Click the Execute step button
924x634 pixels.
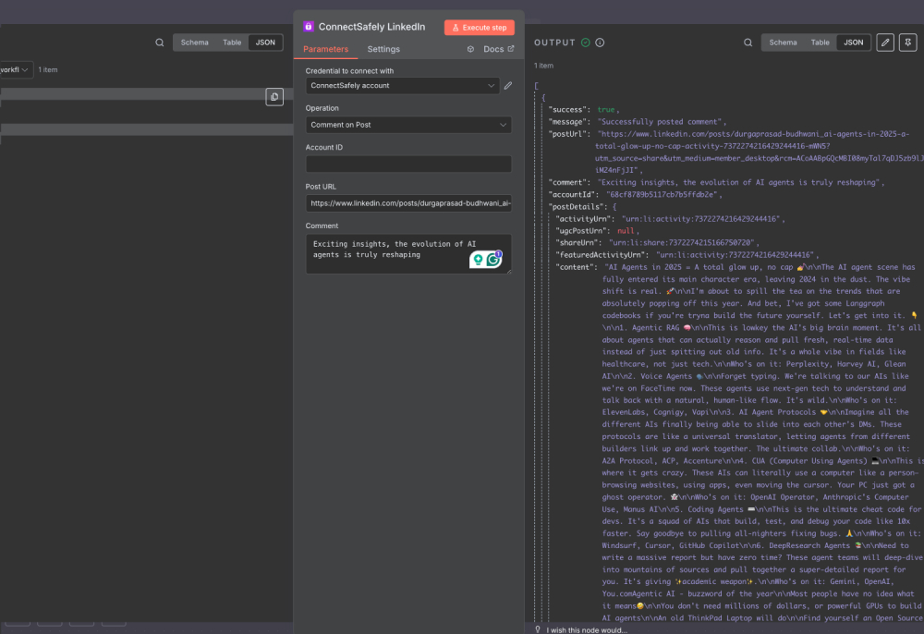479,27
